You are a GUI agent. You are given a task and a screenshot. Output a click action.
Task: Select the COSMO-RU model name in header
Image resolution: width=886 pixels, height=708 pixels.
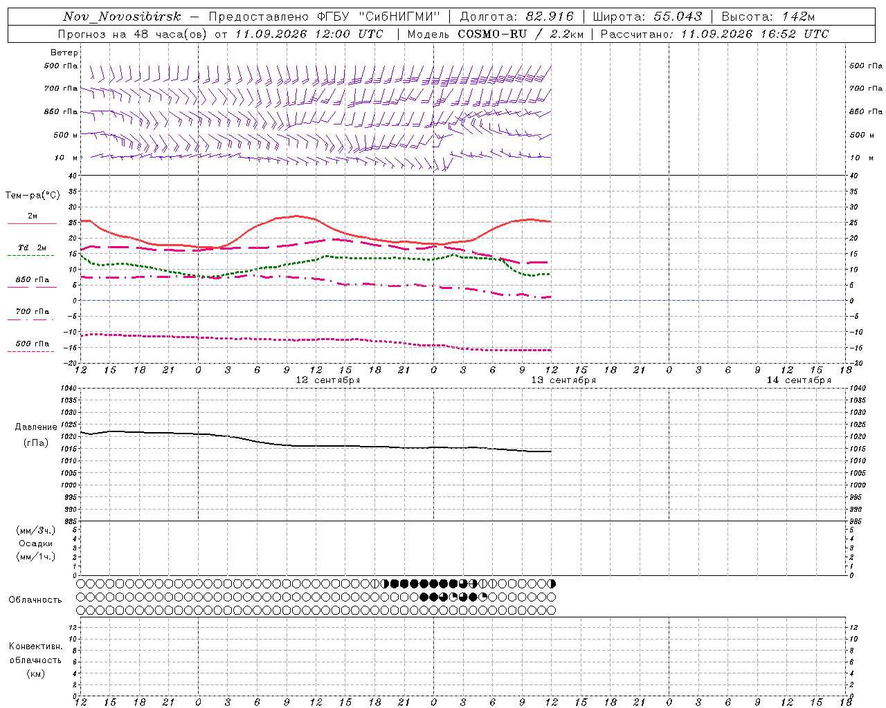(494, 34)
